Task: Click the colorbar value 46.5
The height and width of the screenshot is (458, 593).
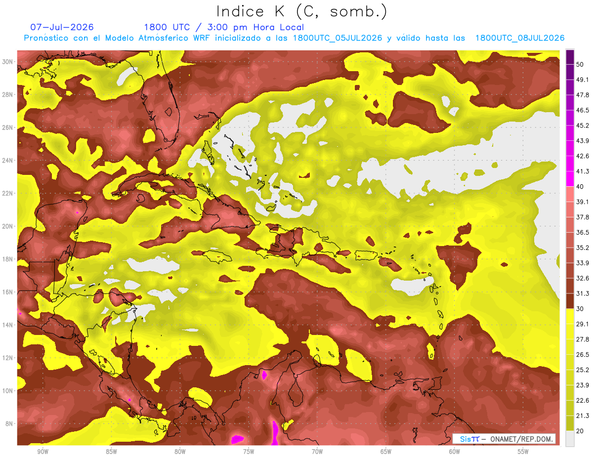Action: [583, 110]
